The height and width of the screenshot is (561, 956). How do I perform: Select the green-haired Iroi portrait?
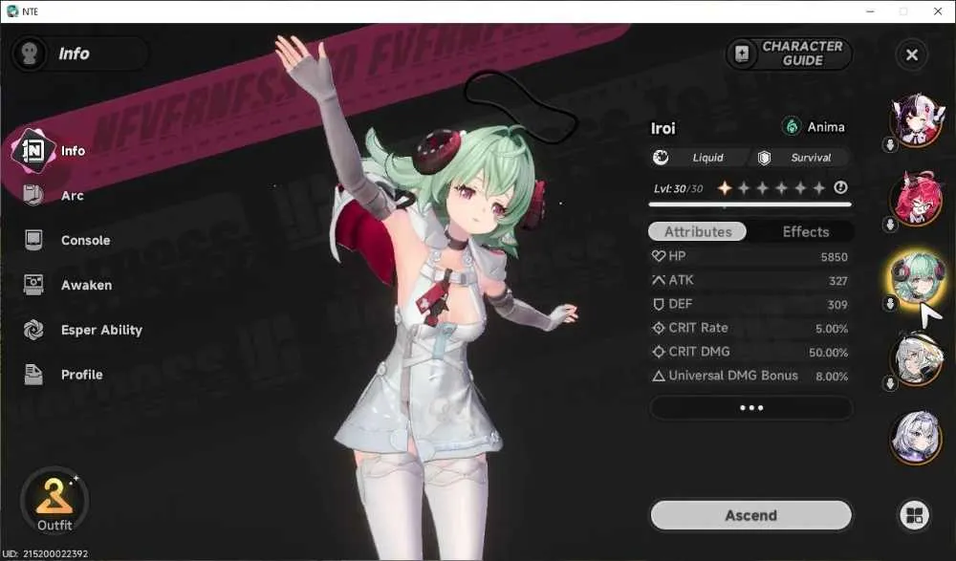click(x=917, y=278)
